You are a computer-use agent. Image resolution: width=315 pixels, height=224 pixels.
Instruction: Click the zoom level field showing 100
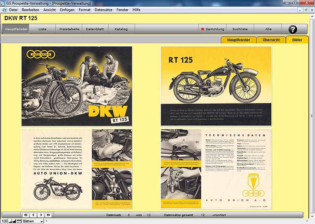[4, 221]
